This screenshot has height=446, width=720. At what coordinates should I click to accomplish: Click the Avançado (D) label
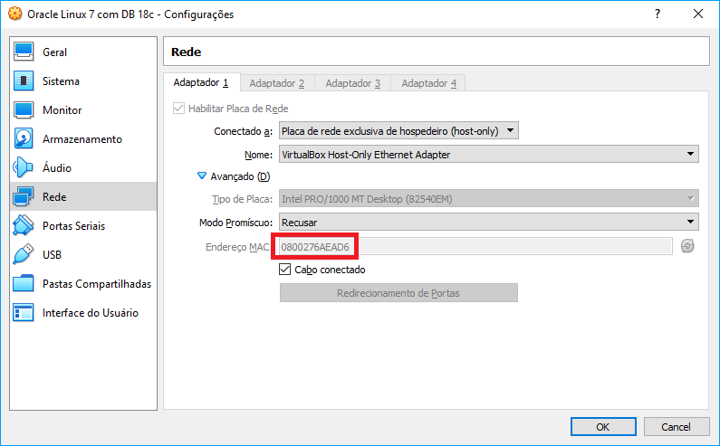point(240,176)
